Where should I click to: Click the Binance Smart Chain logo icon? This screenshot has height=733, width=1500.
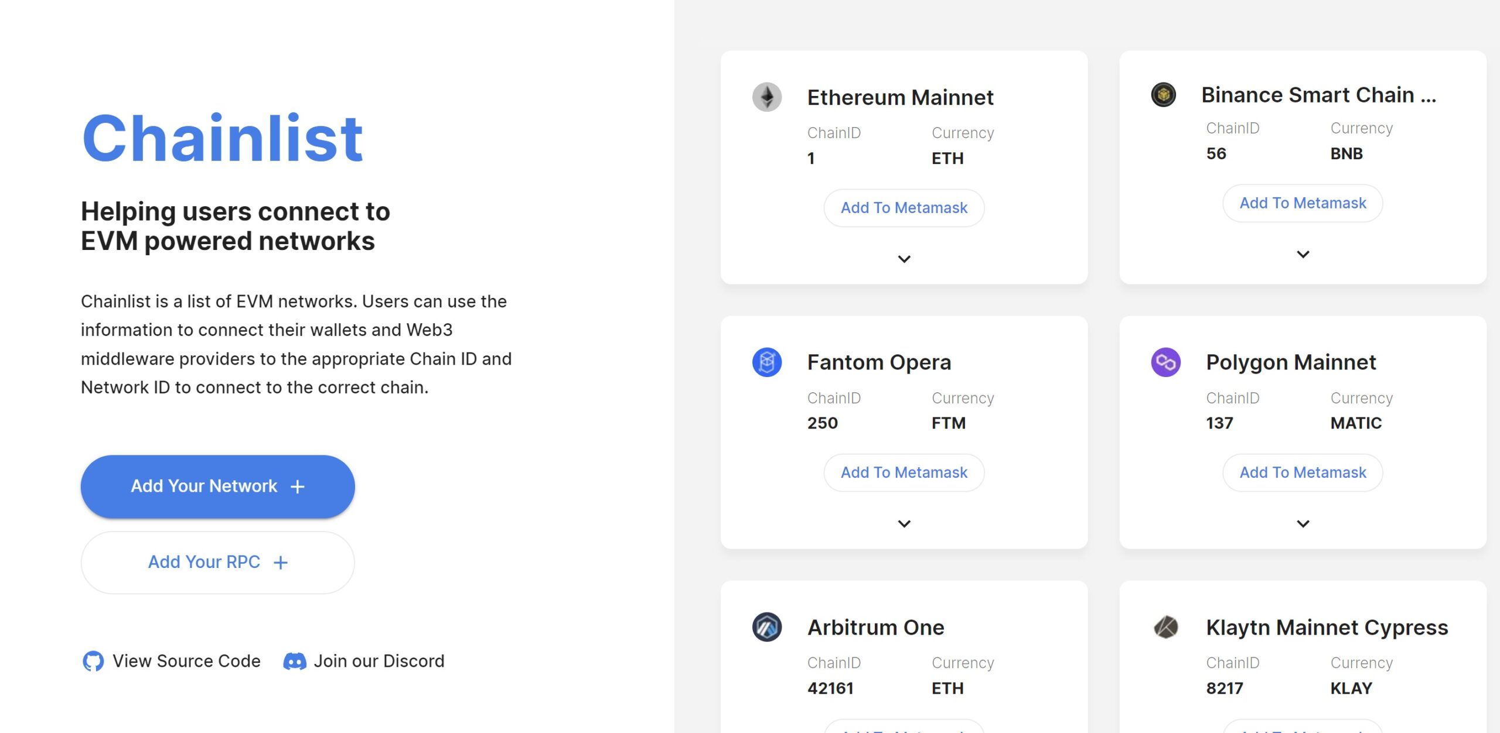tap(1163, 94)
